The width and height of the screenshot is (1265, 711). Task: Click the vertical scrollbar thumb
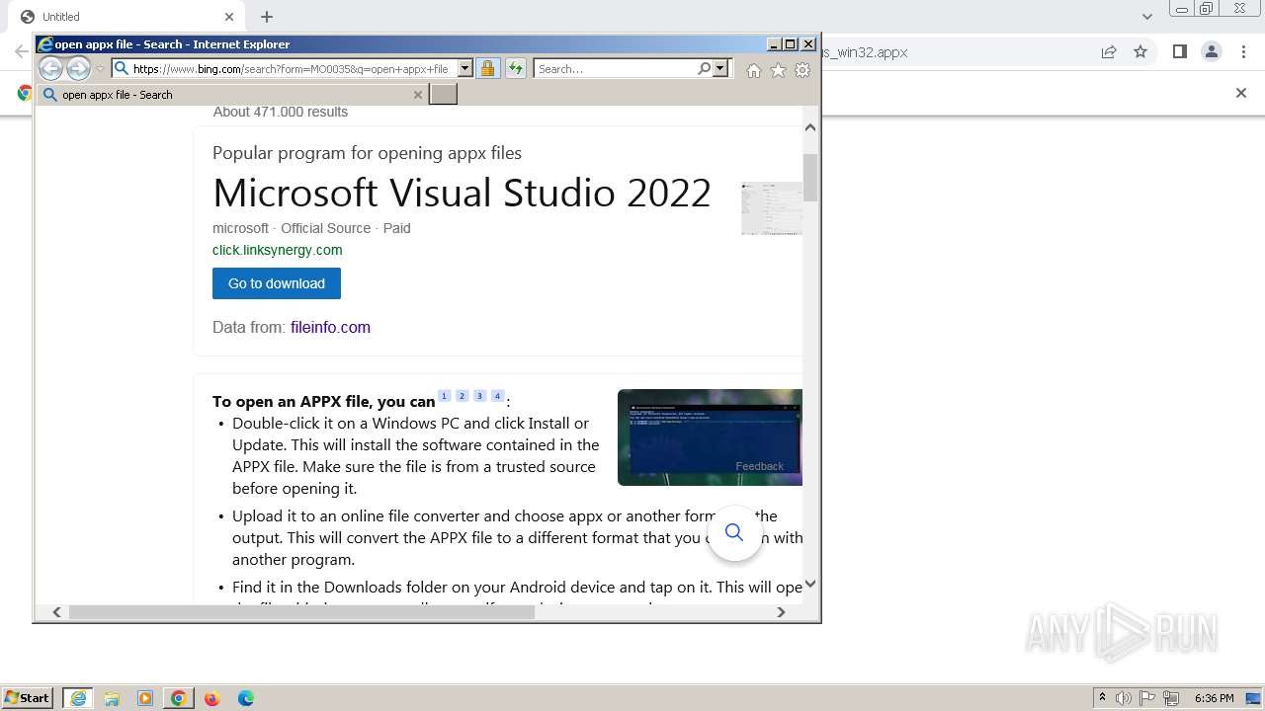810,177
